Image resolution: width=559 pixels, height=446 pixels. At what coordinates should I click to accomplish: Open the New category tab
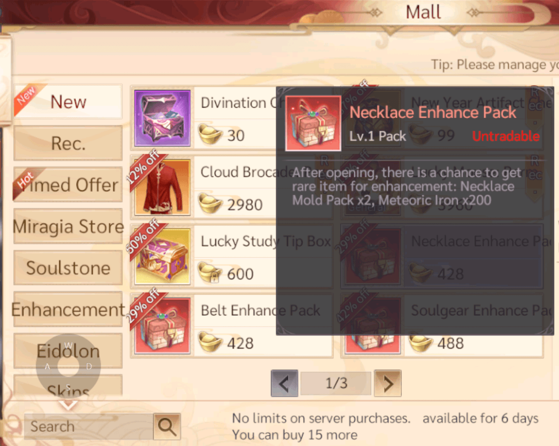click(x=68, y=102)
